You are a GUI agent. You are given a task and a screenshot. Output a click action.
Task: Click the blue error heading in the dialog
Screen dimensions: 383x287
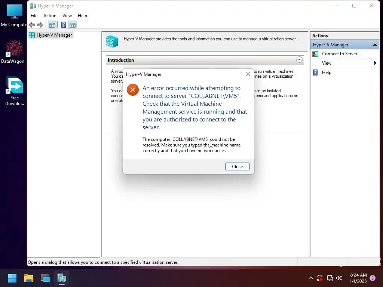coord(194,108)
